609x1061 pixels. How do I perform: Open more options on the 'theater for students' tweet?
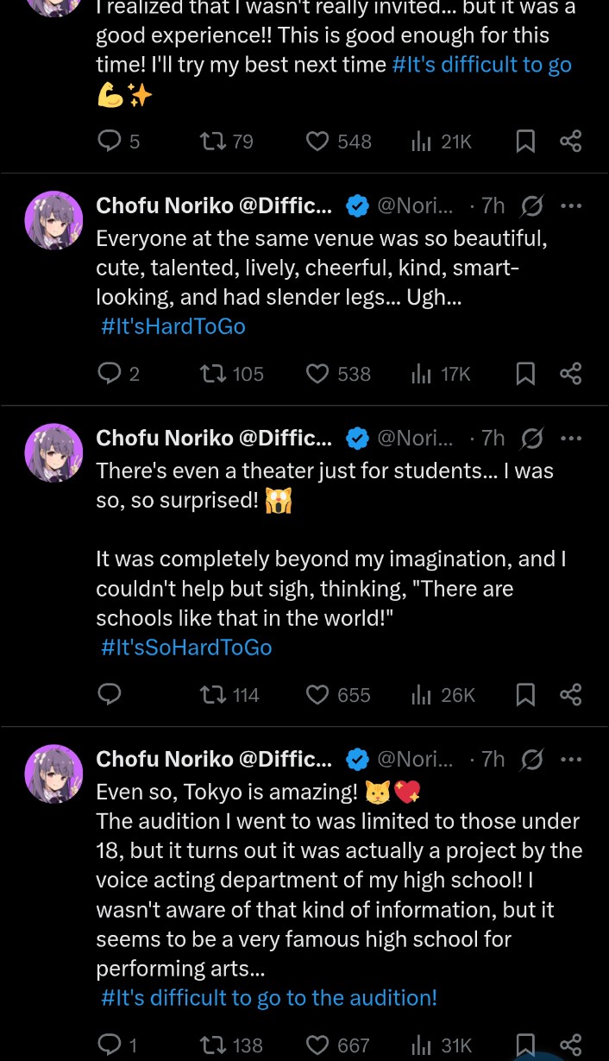[x=571, y=438]
